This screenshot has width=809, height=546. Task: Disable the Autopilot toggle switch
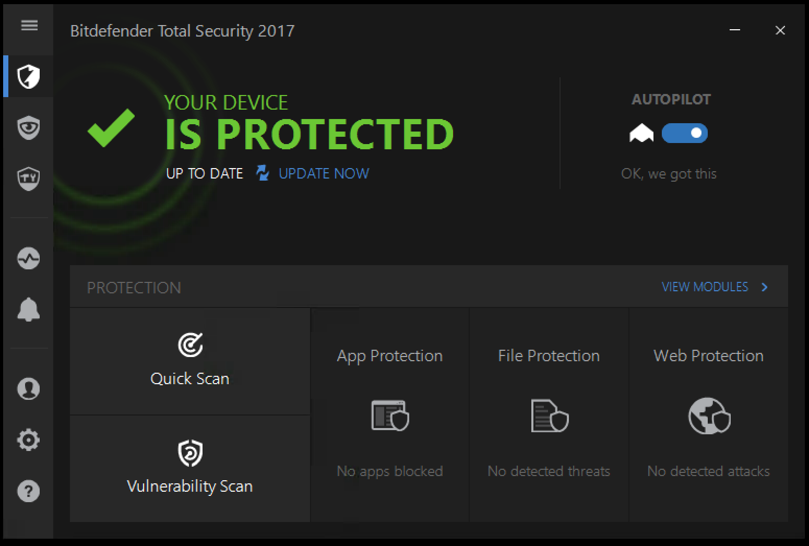pyautogui.click(x=685, y=134)
